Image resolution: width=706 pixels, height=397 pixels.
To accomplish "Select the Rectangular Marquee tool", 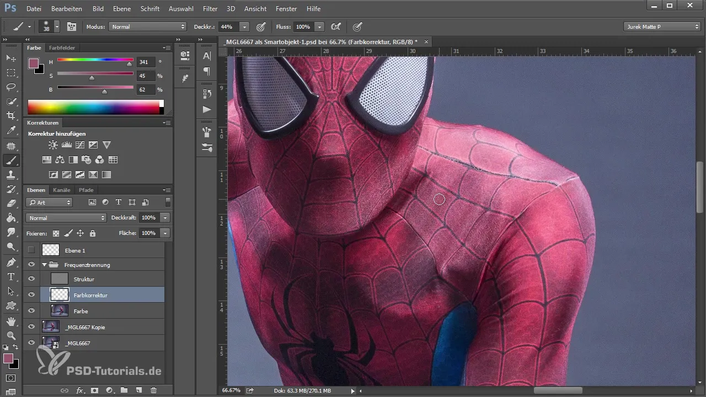I will tap(10, 72).
